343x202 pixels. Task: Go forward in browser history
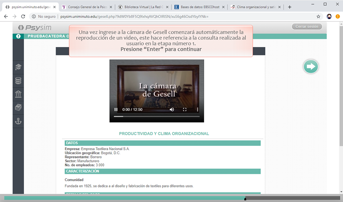[14, 17]
